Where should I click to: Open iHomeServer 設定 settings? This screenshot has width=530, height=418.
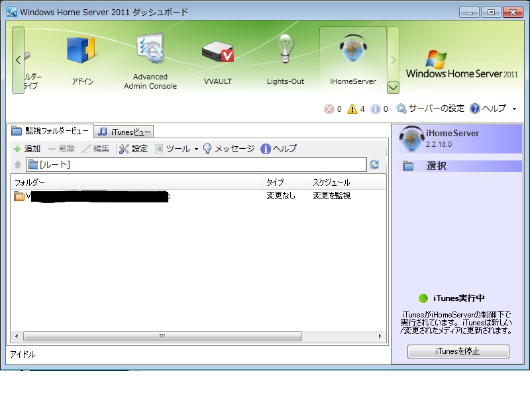(134, 148)
